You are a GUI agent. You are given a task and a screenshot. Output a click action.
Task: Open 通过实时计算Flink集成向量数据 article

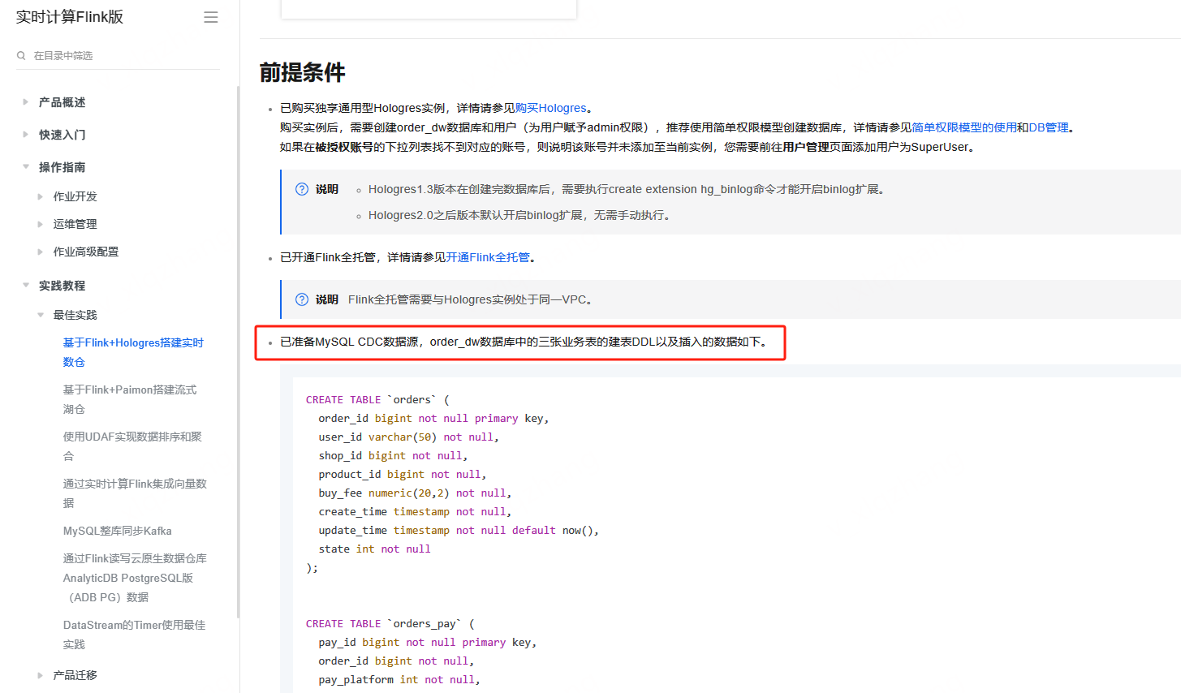pyautogui.click(x=135, y=493)
